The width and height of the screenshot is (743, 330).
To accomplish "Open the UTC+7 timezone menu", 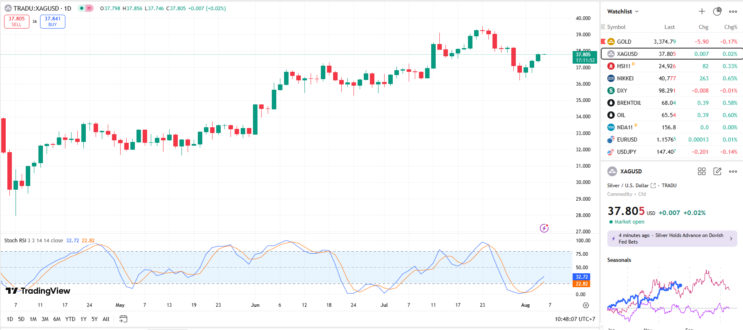I will tap(575, 319).
